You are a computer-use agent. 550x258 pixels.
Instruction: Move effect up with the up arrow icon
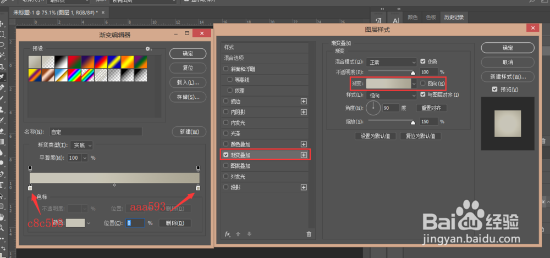click(x=238, y=234)
